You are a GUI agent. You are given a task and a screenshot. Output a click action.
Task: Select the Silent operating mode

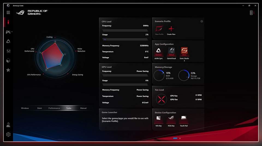[x=40, y=108]
